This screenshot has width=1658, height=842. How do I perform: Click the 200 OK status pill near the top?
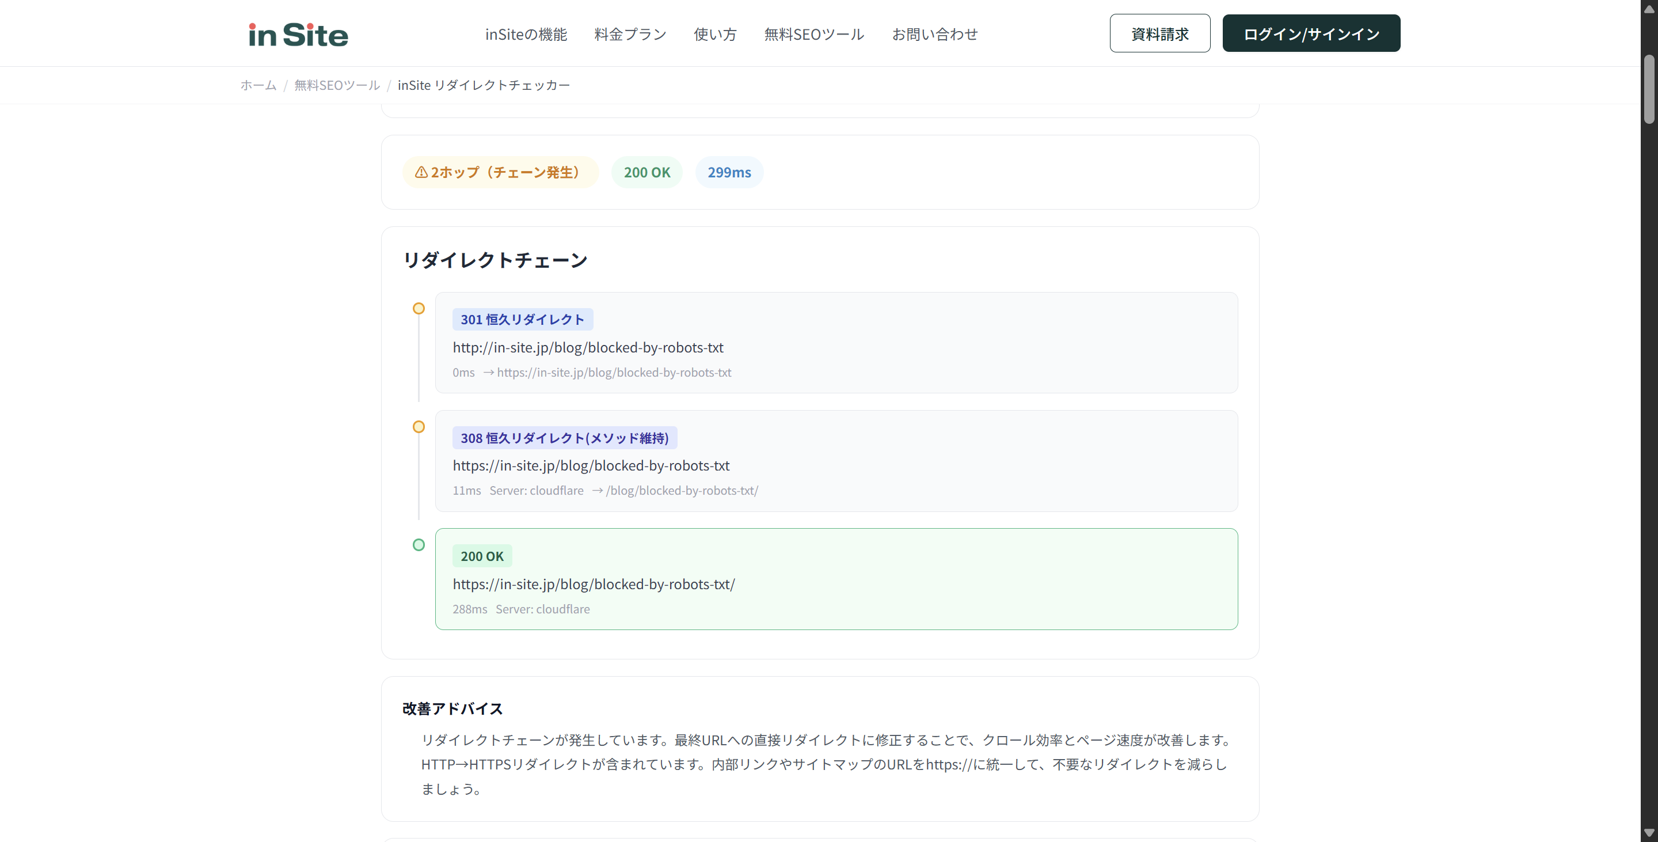click(x=647, y=172)
